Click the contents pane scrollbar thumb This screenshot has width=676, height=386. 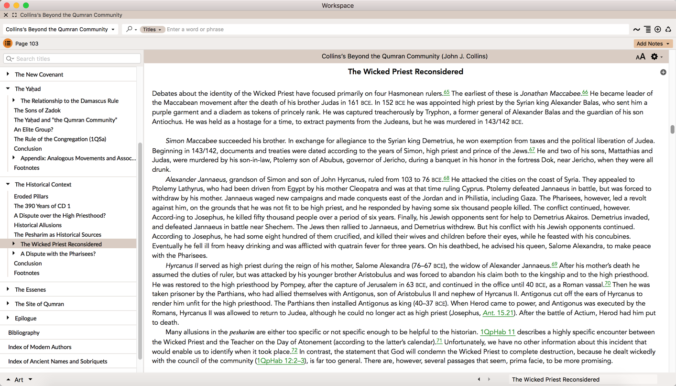pyautogui.click(x=140, y=251)
